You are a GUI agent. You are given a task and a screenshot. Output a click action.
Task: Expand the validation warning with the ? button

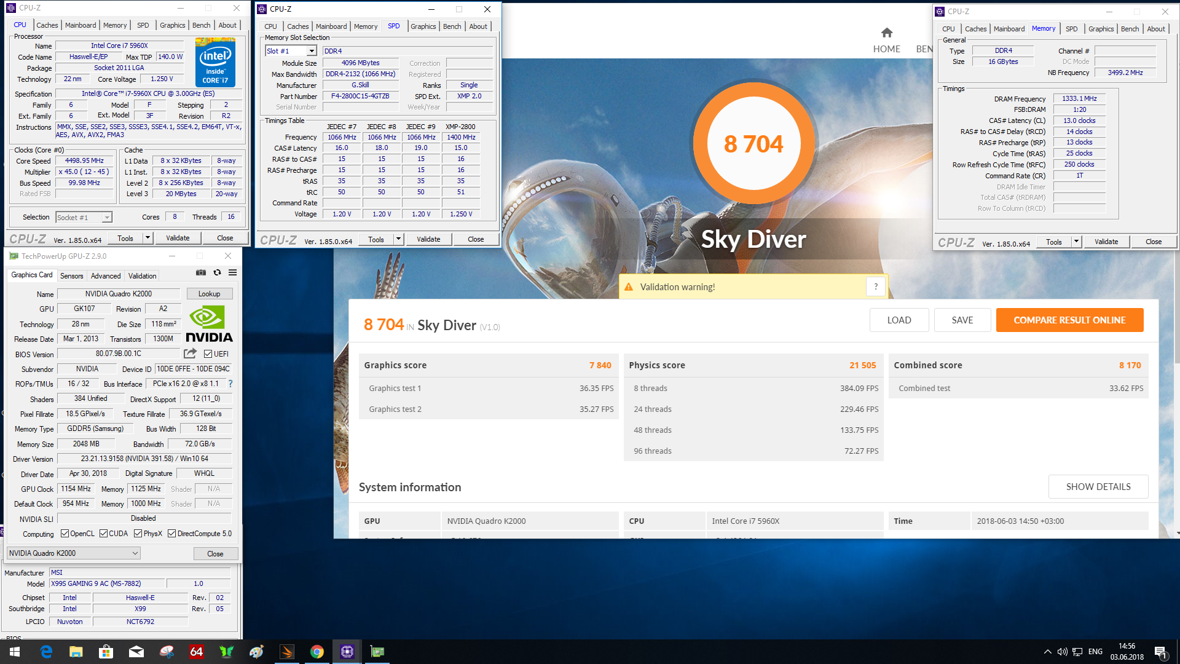pyautogui.click(x=876, y=287)
